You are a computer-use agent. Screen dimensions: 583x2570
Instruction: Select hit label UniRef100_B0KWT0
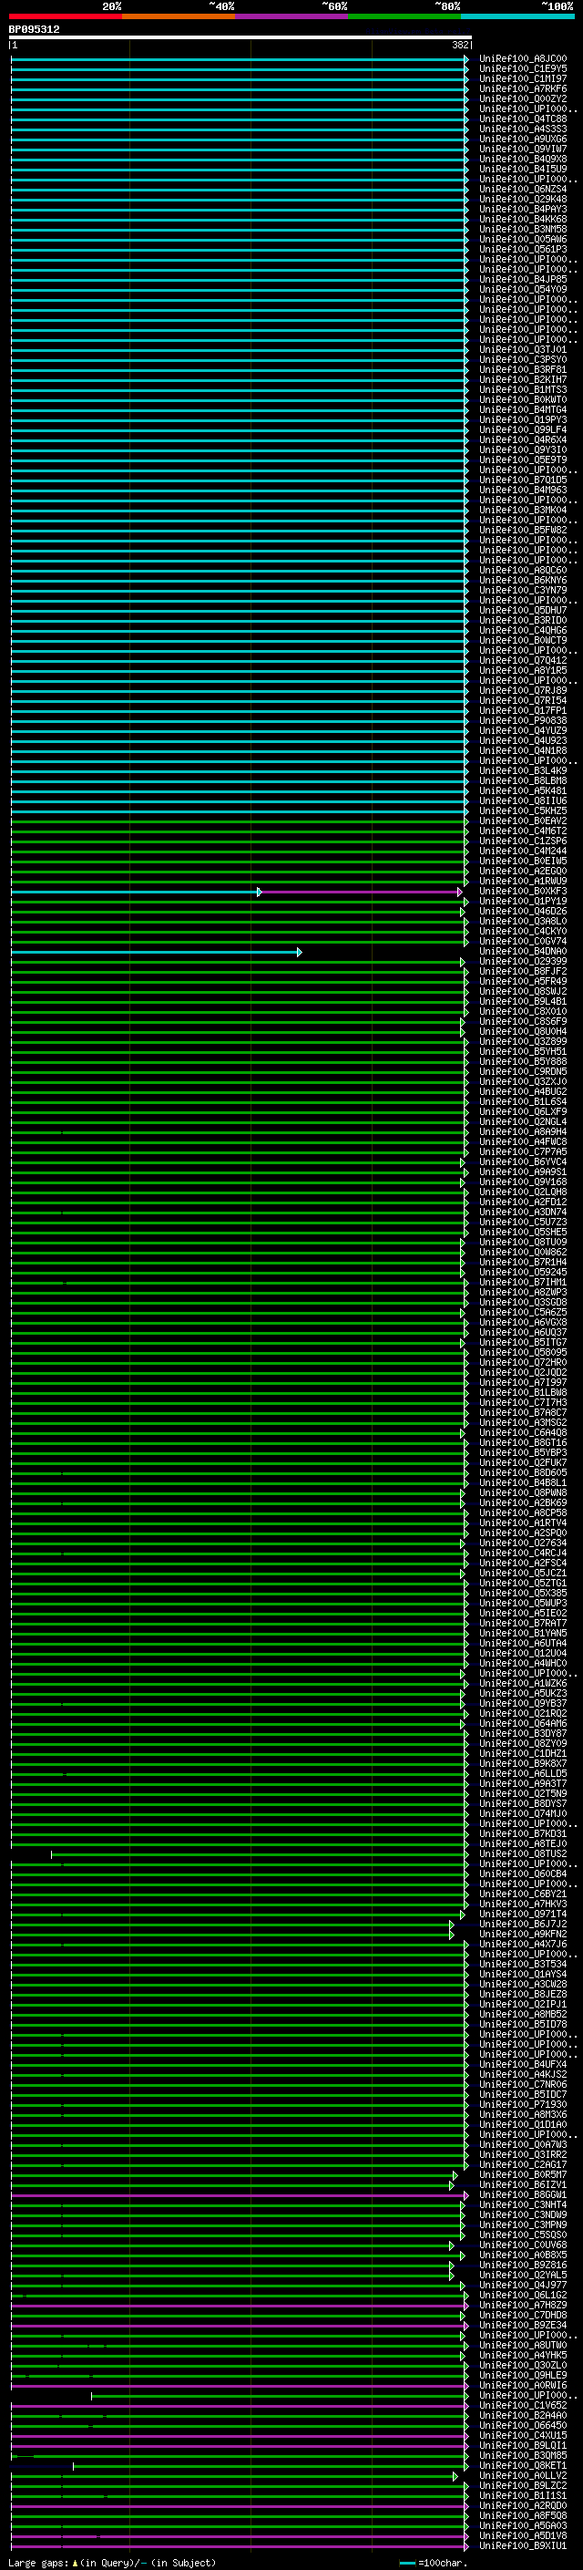coord(522,399)
